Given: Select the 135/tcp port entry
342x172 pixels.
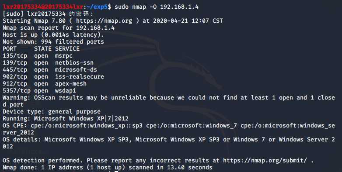Looking at the screenshot, I should click(15, 56).
